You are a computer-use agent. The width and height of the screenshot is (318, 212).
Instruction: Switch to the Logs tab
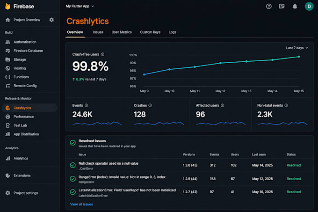coord(173,32)
